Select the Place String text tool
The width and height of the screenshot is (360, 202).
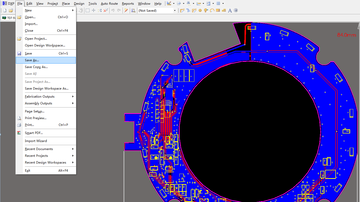click(230, 10)
